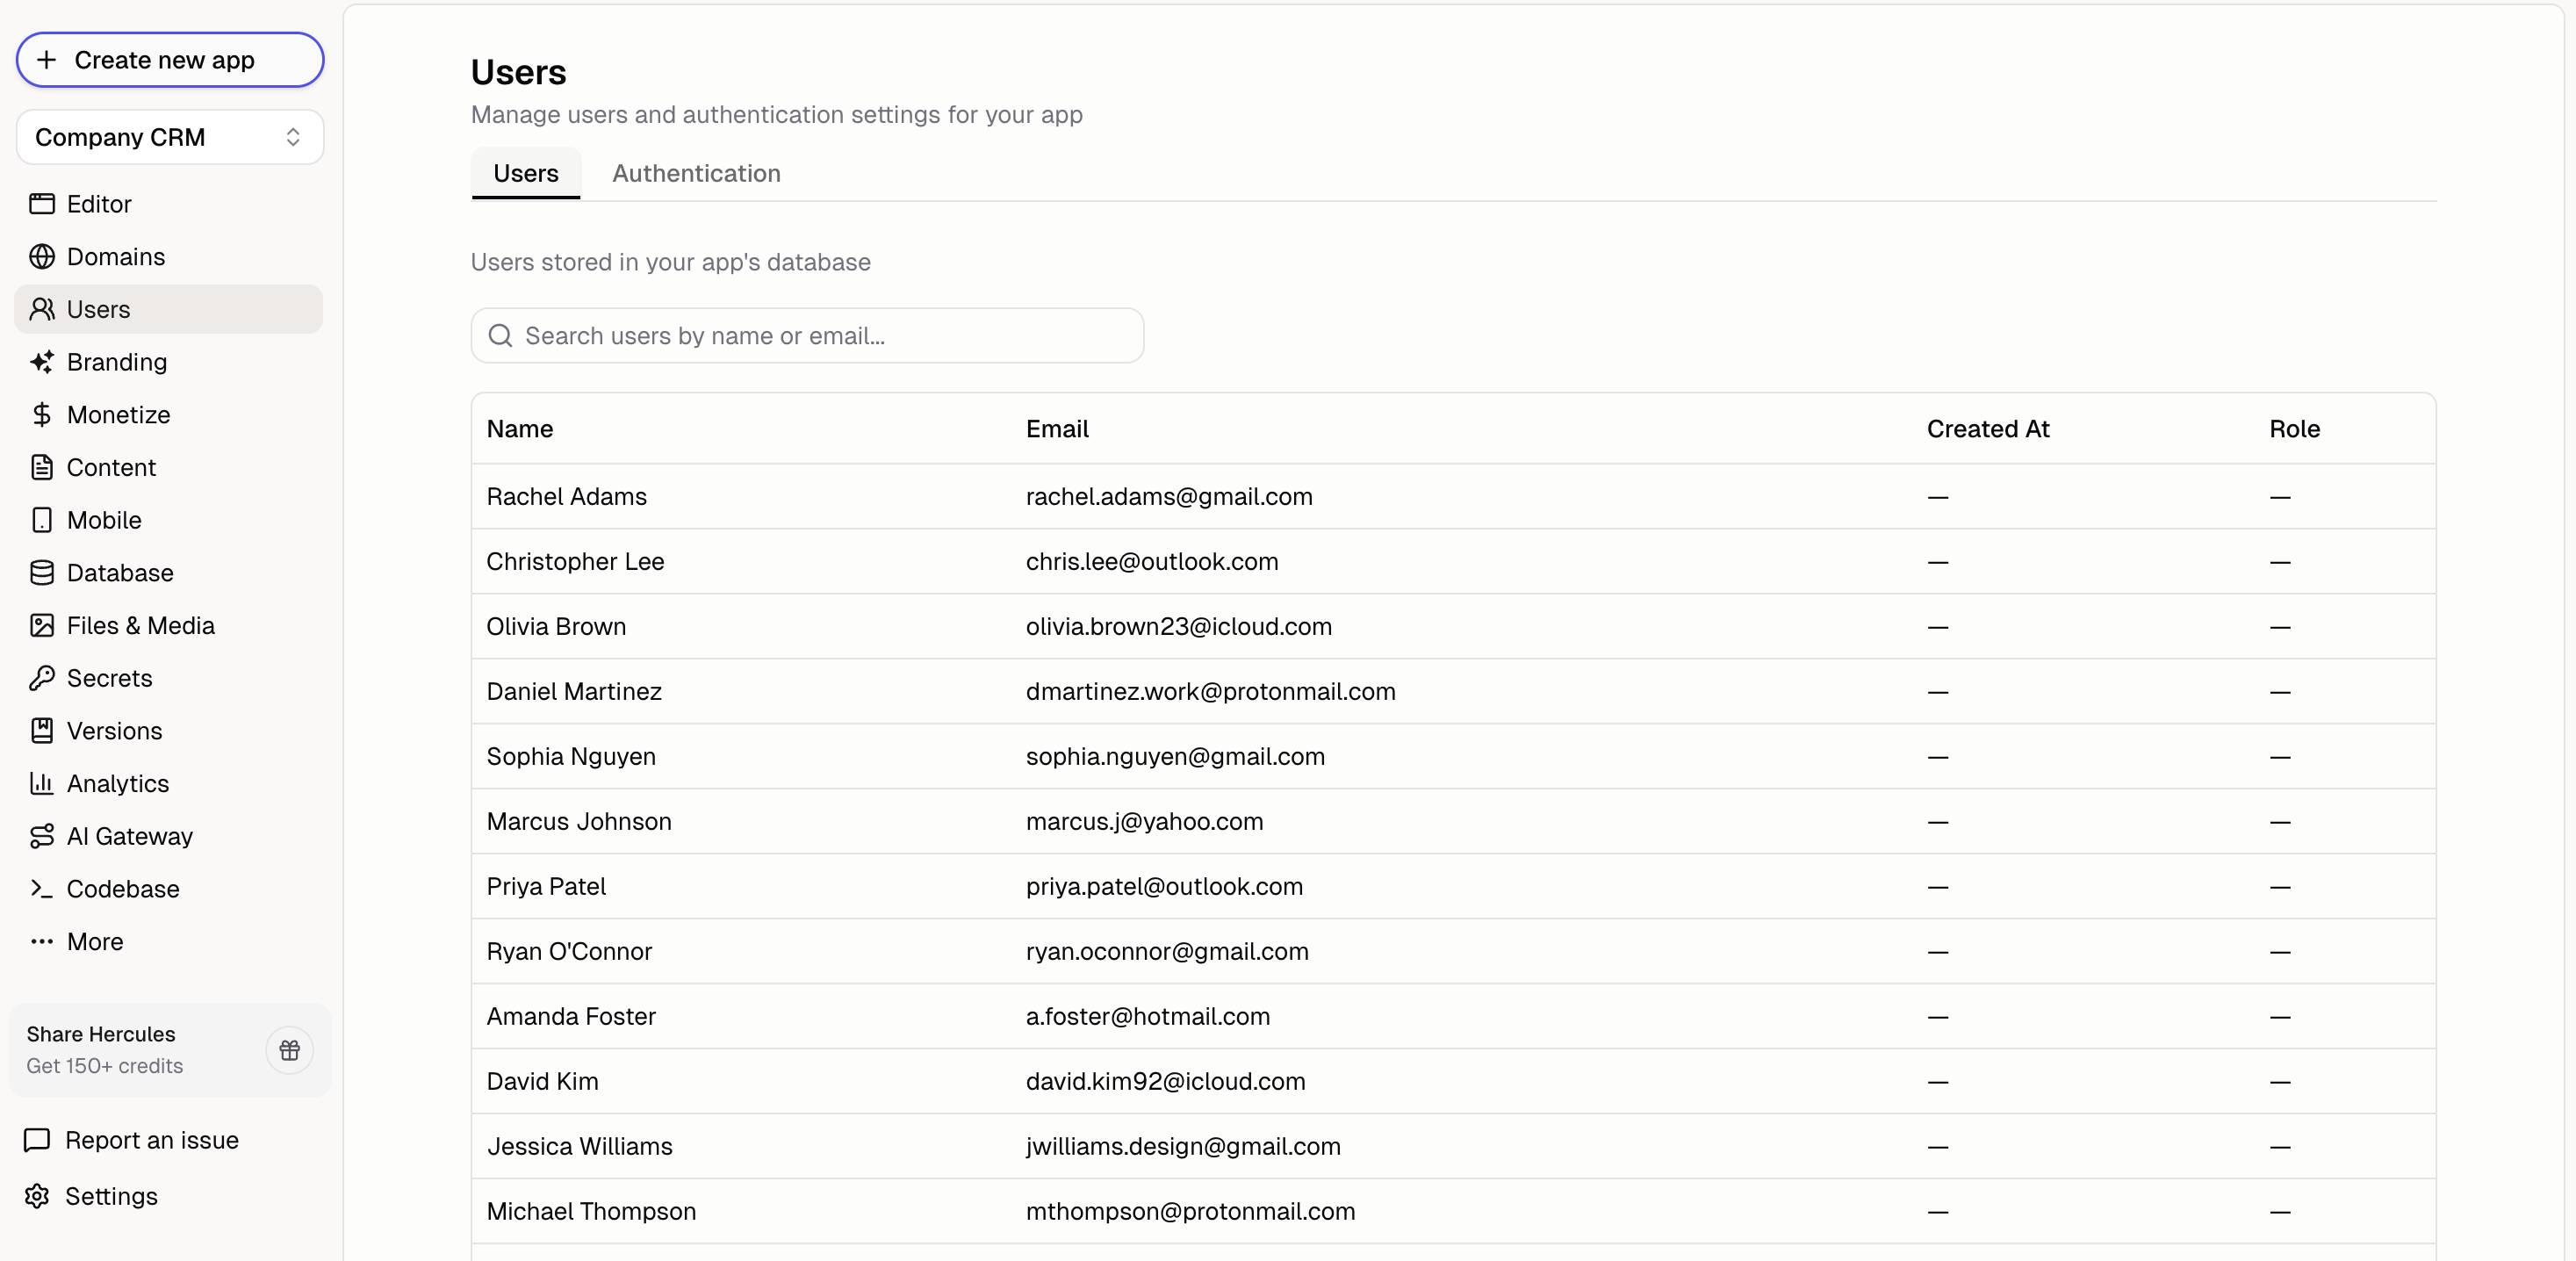The width and height of the screenshot is (2576, 1261).
Task: Select the Monetize dollar icon
Action: [42, 414]
